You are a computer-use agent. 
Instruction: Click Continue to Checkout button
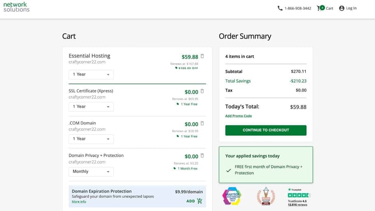[265, 130]
